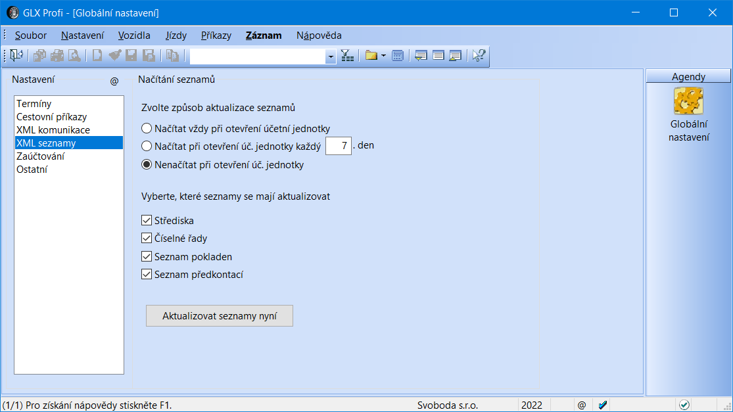This screenshot has width=733, height=412.
Task: Click the calculator toolbar icon
Action: click(x=397, y=56)
